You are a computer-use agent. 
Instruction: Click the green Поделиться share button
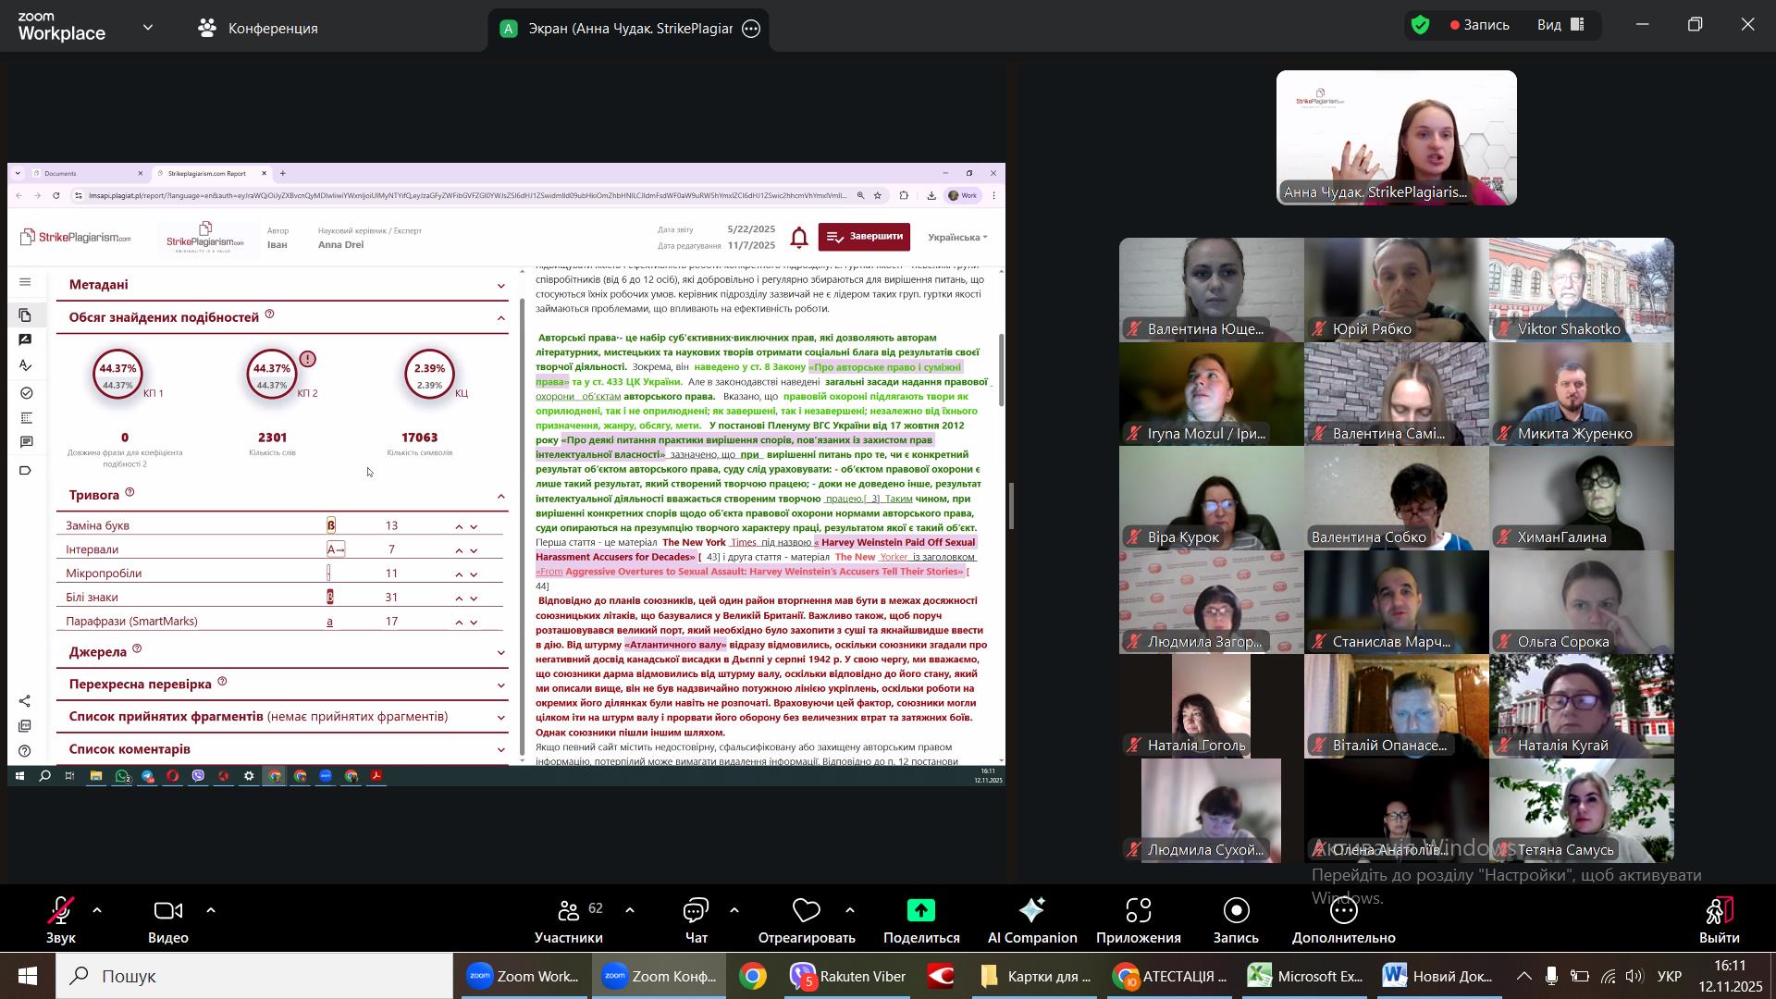point(920,912)
